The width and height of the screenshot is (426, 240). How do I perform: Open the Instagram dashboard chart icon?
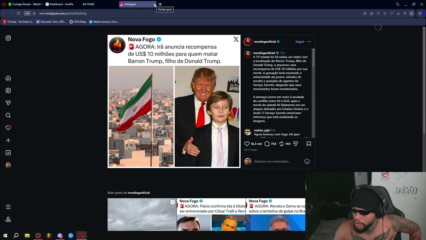(x=8, y=153)
